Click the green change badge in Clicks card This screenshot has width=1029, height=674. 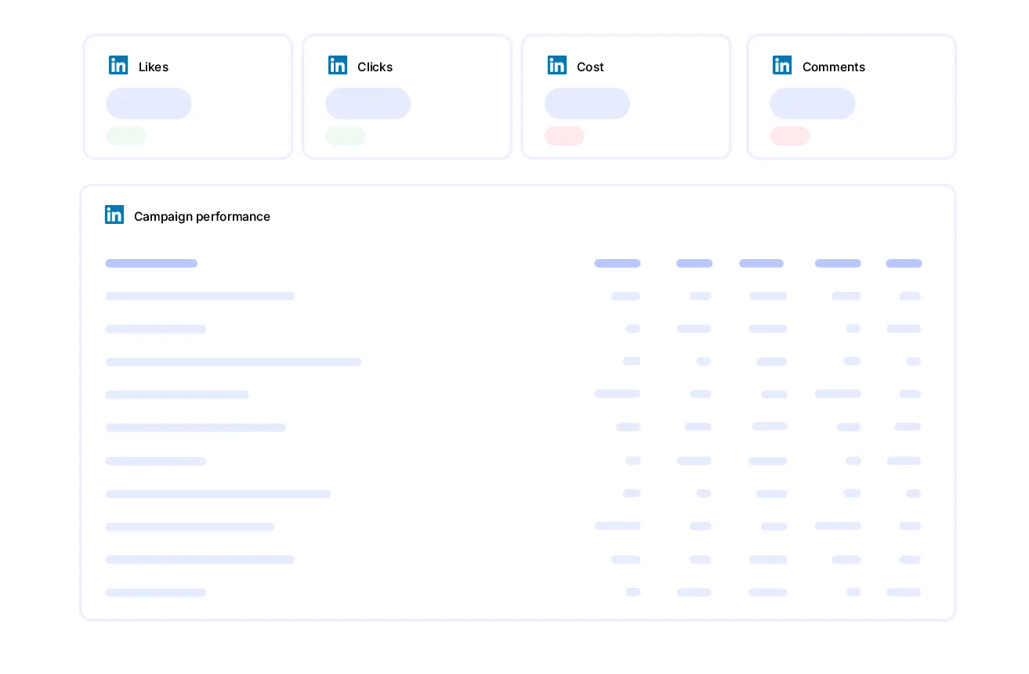(x=346, y=136)
